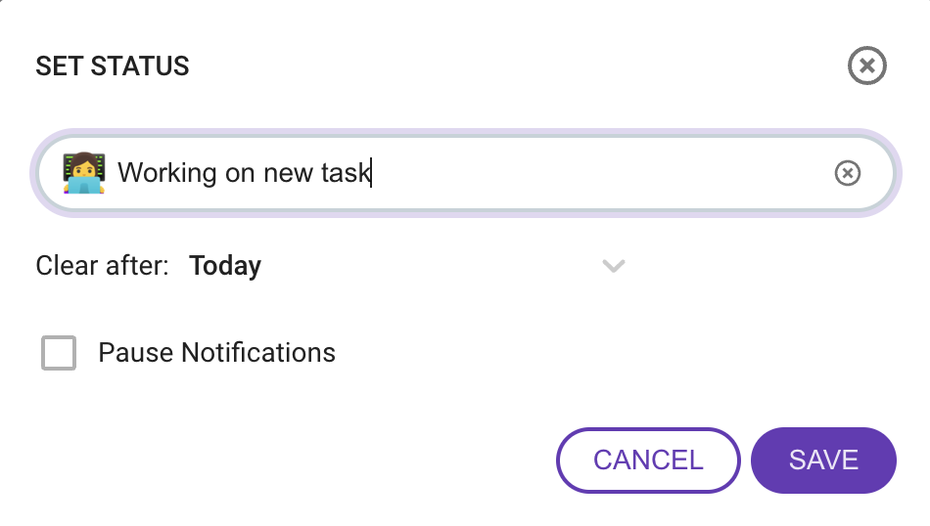Cancel the status change
The image size is (930, 526).
click(x=648, y=460)
